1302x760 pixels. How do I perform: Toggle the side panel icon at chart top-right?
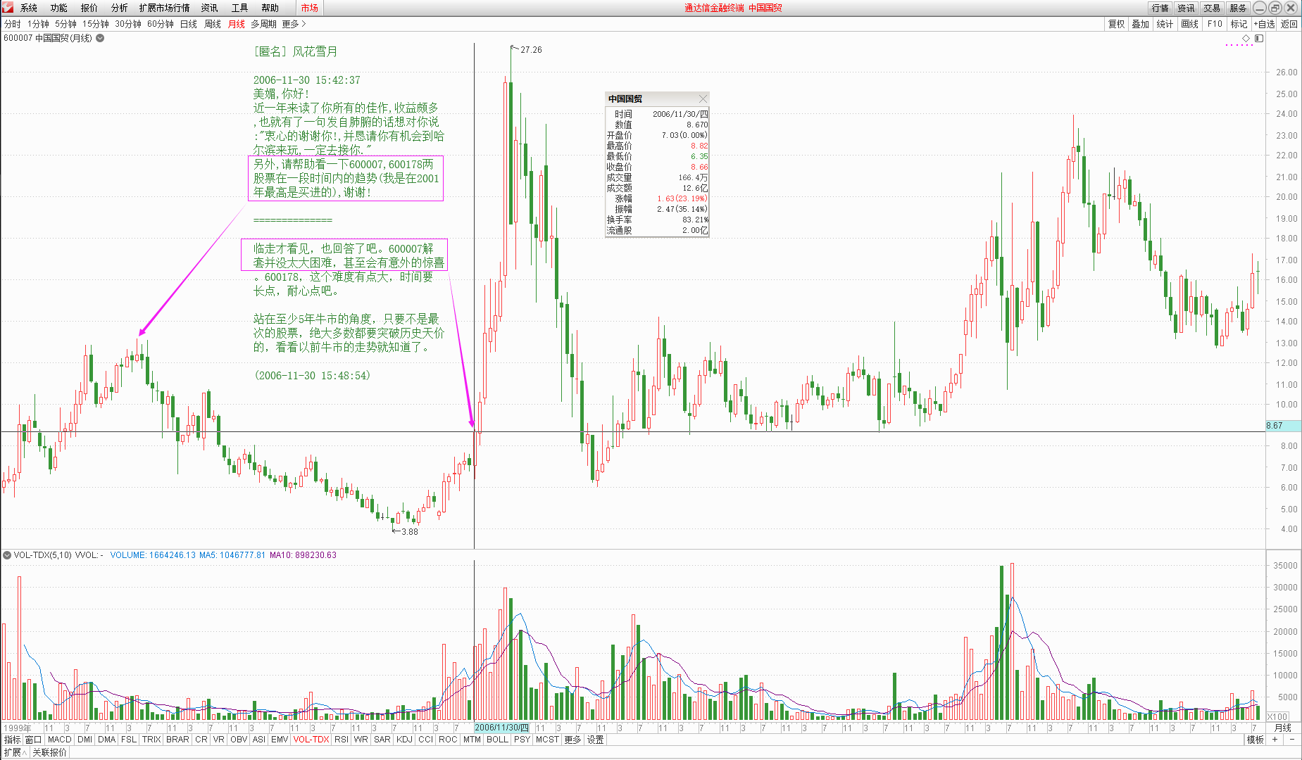coord(1259,38)
